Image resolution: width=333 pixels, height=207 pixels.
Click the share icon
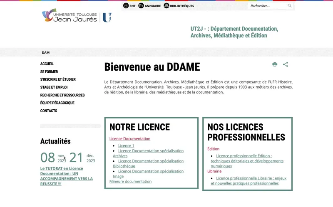pos(286,64)
